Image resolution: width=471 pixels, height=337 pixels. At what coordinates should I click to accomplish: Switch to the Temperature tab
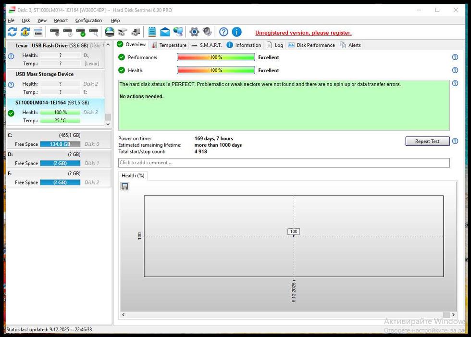(169, 45)
